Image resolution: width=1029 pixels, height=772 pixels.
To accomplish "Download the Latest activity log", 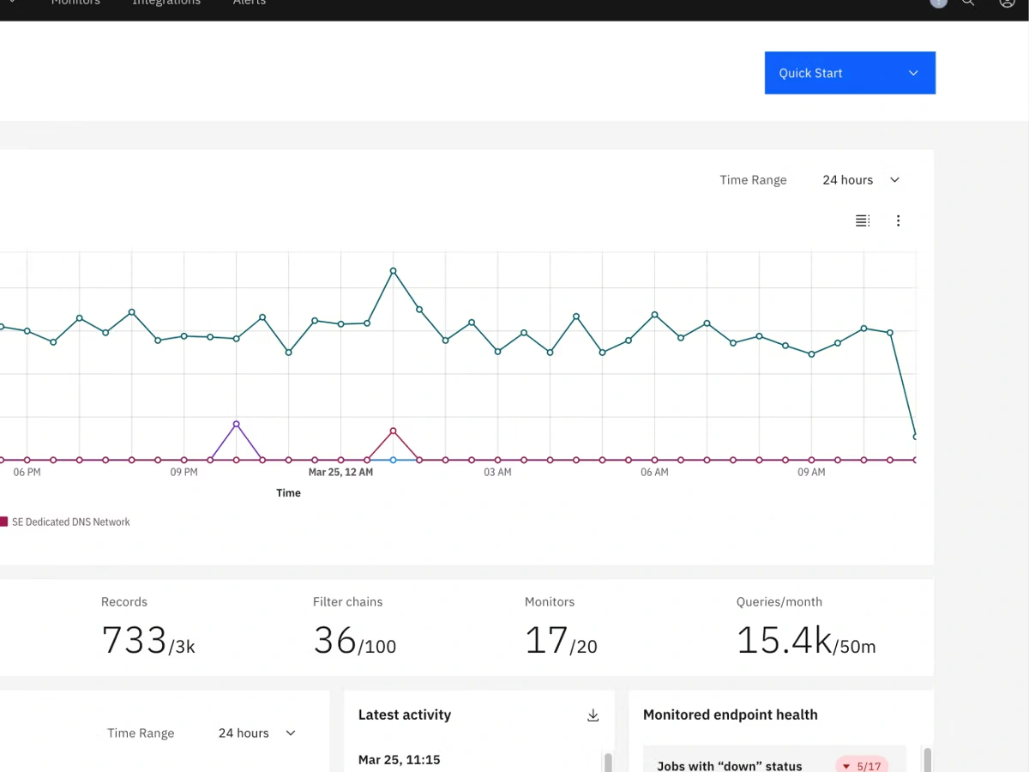I will coord(593,715).
